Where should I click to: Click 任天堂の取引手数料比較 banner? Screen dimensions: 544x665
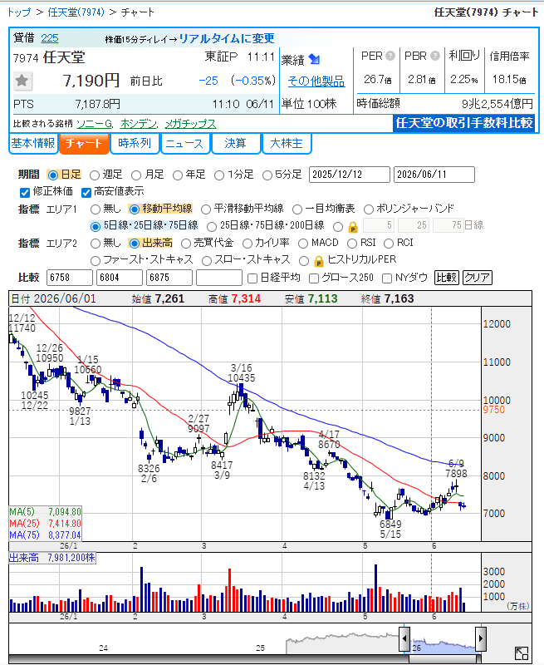click(x=464, y=123)
